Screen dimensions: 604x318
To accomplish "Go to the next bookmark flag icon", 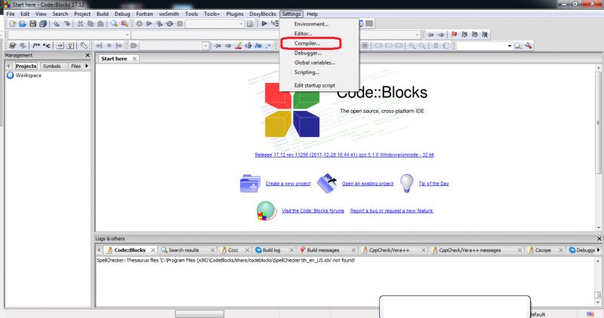I will point(475,35).
